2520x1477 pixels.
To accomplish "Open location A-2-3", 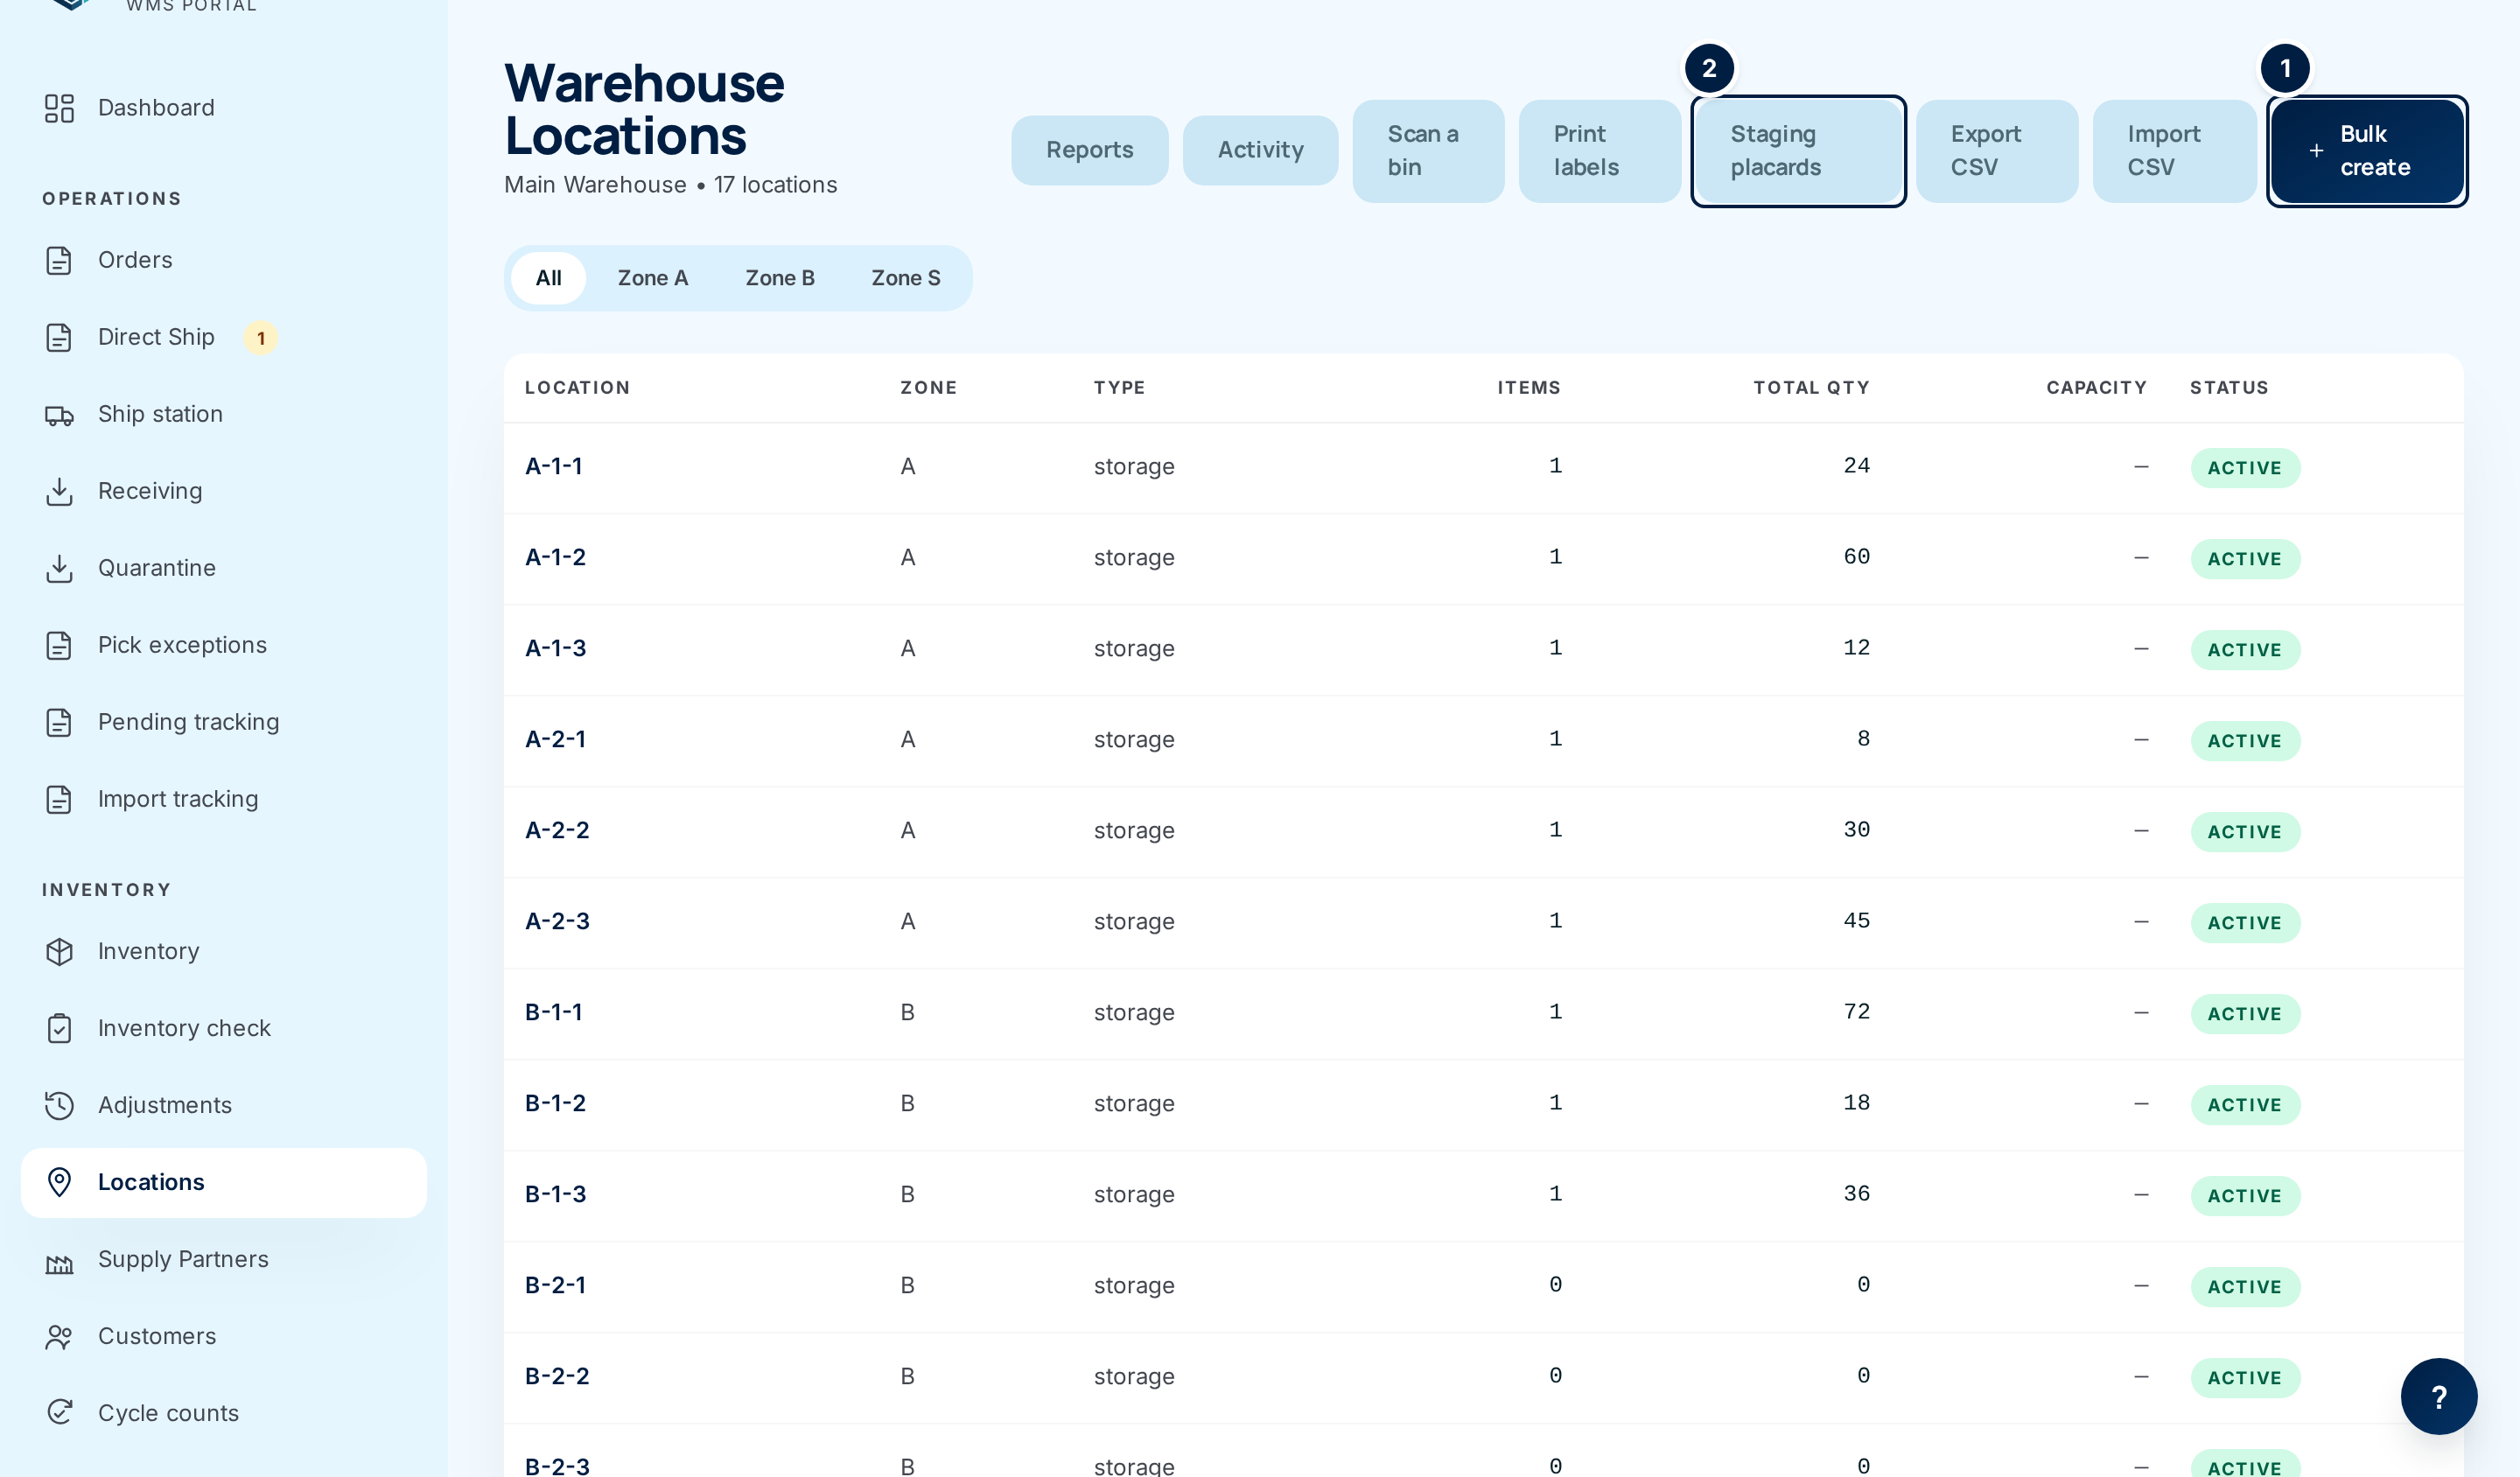I will 557,921.
